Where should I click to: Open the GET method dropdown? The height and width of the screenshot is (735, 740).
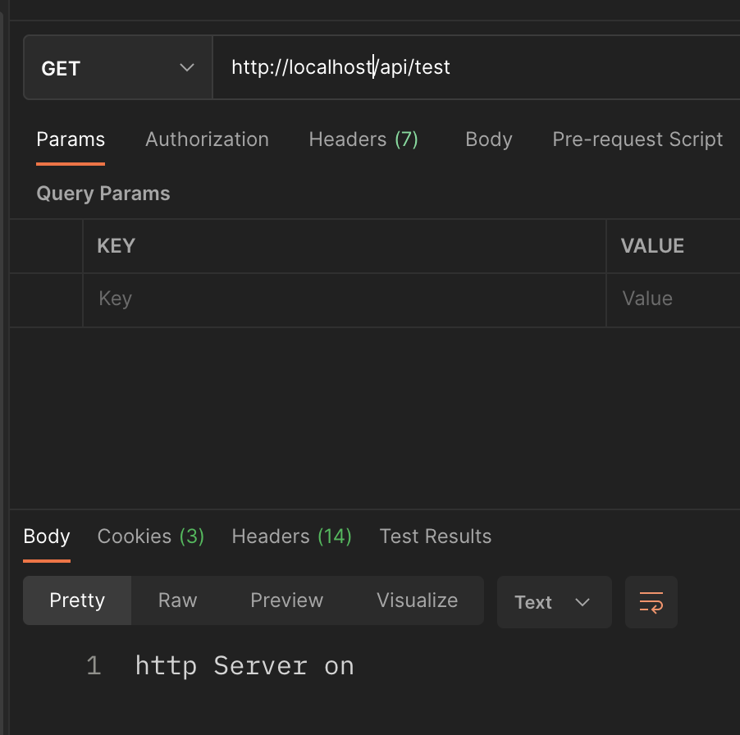[x=118, y=67]
